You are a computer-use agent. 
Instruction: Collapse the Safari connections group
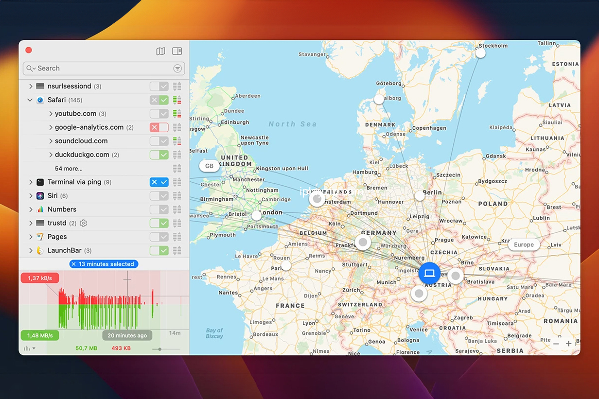[x=30, y=100]
